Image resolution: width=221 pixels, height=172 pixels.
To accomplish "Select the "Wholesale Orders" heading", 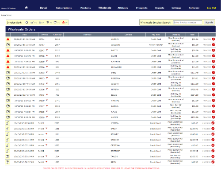I will pyautogui.click(x=22, y=29).
